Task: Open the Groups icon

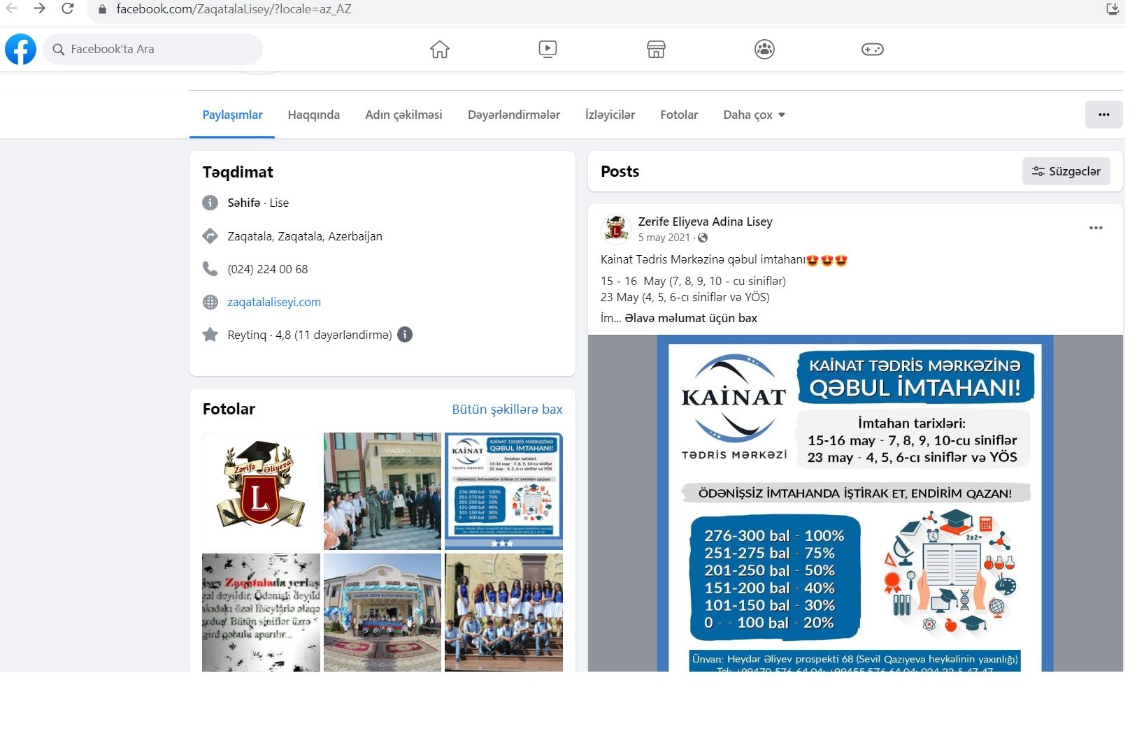Action: [764, 50]
